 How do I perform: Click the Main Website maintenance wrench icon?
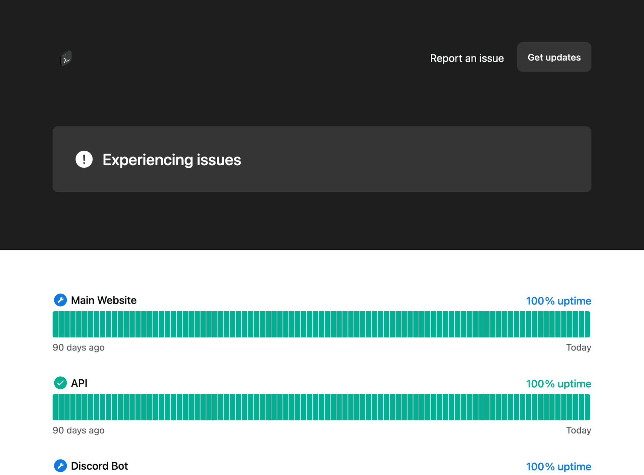pos(60,300)
